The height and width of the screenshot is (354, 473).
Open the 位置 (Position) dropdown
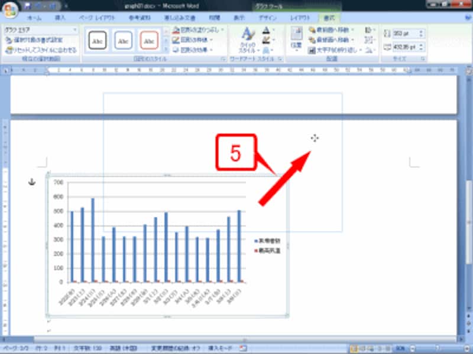[x=296, y=40]
